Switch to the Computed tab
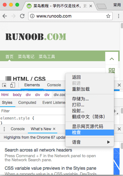The height and width of the screenshot is (176, 123). pyautogui.click(x=27, y=103)
